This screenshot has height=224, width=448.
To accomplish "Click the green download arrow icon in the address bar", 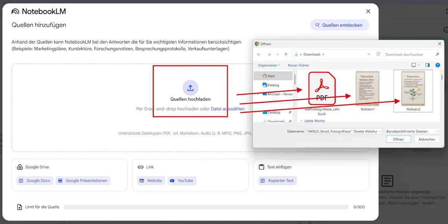I will point(296,54).
